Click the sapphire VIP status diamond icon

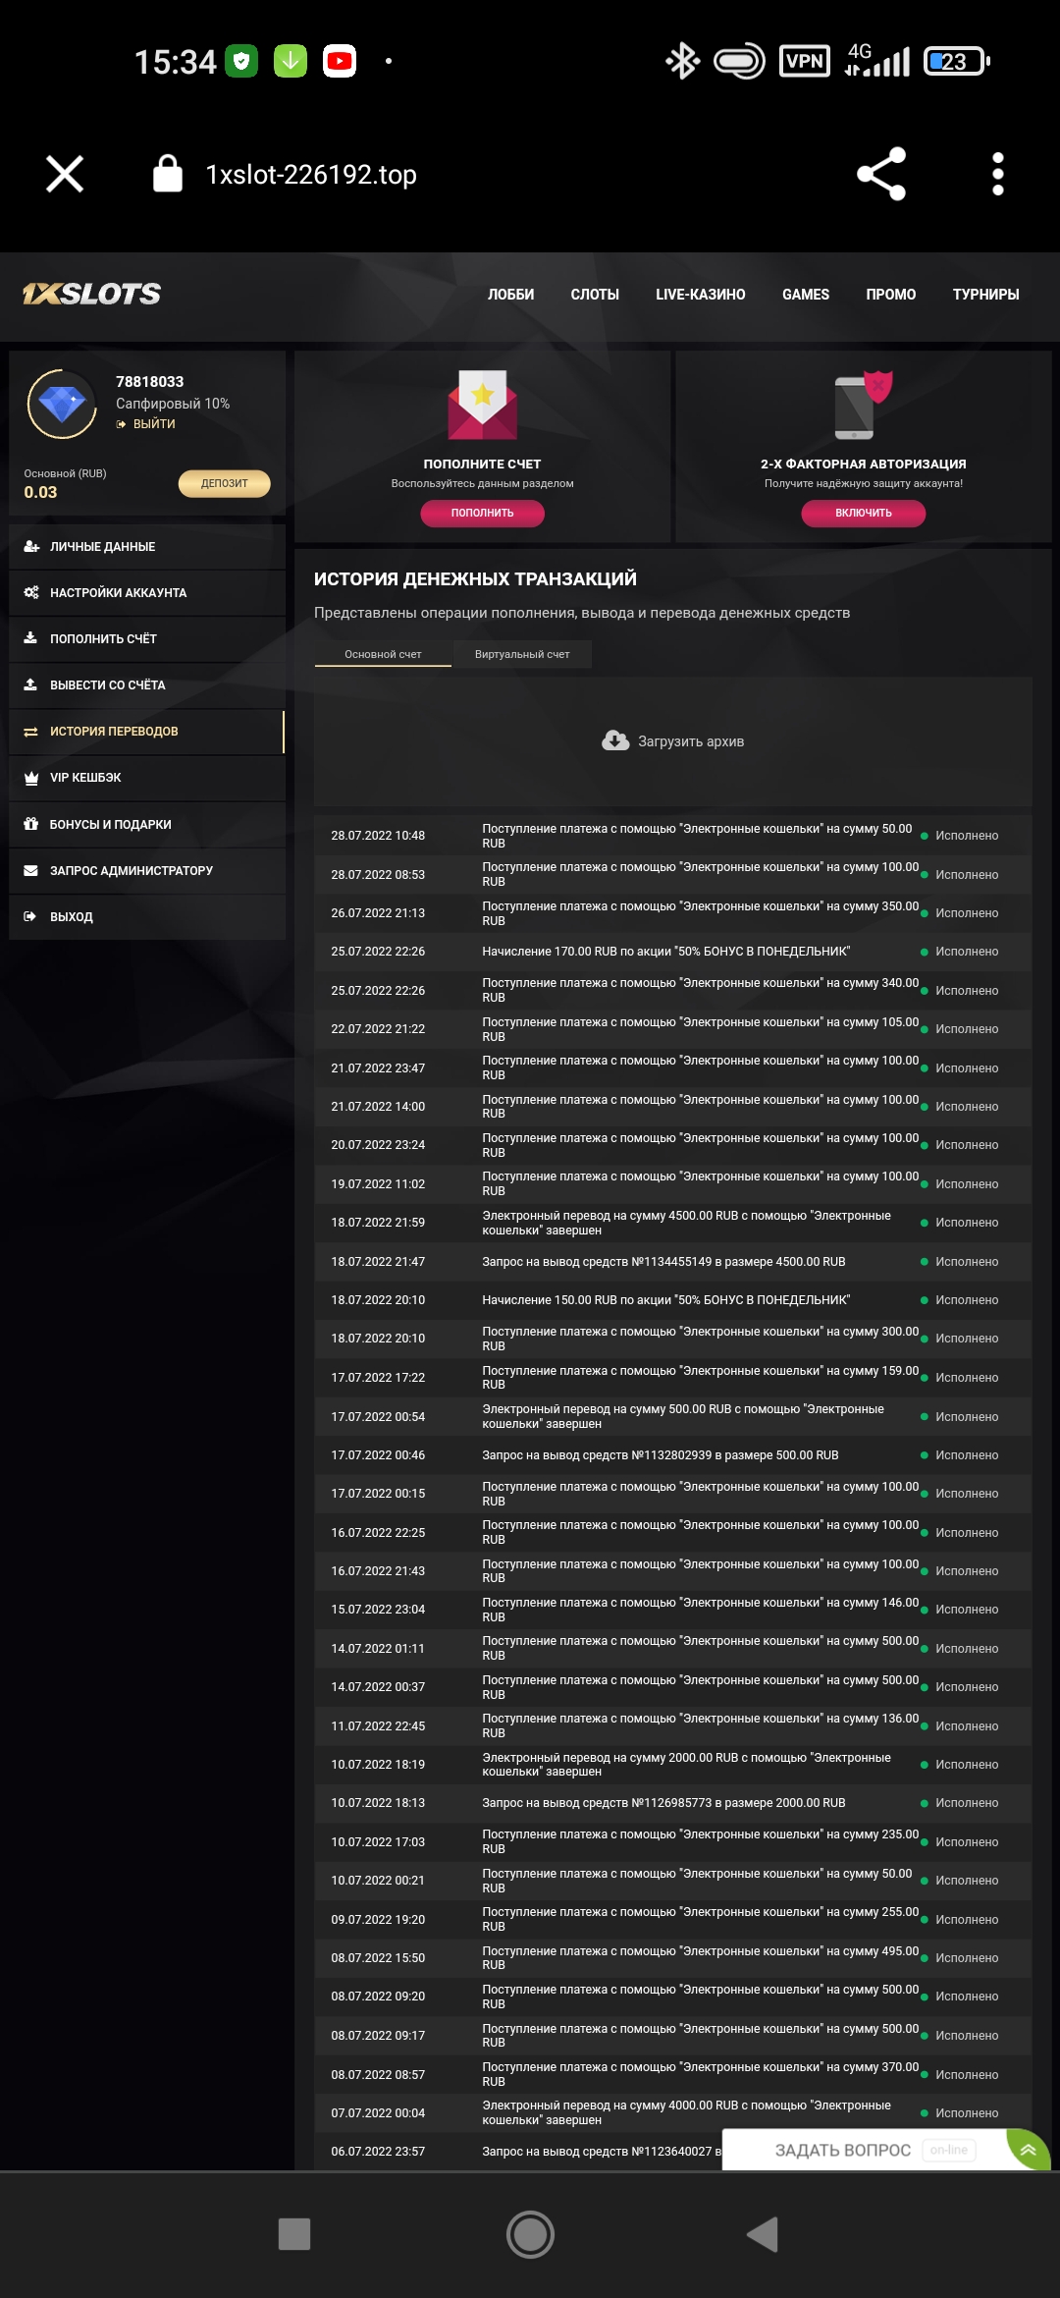(x=62, y=404)
